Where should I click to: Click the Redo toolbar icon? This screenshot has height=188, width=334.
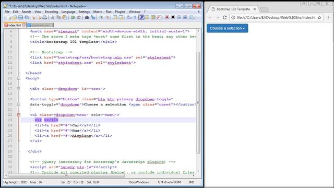(79, 18)
